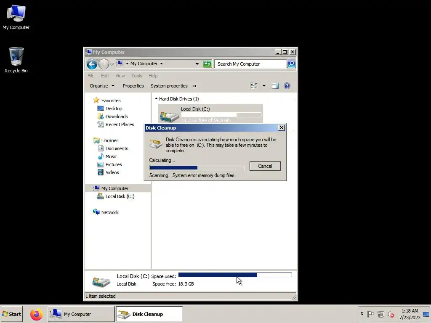Open more view options arrow
431x323 pixels.
coord(264,86)
